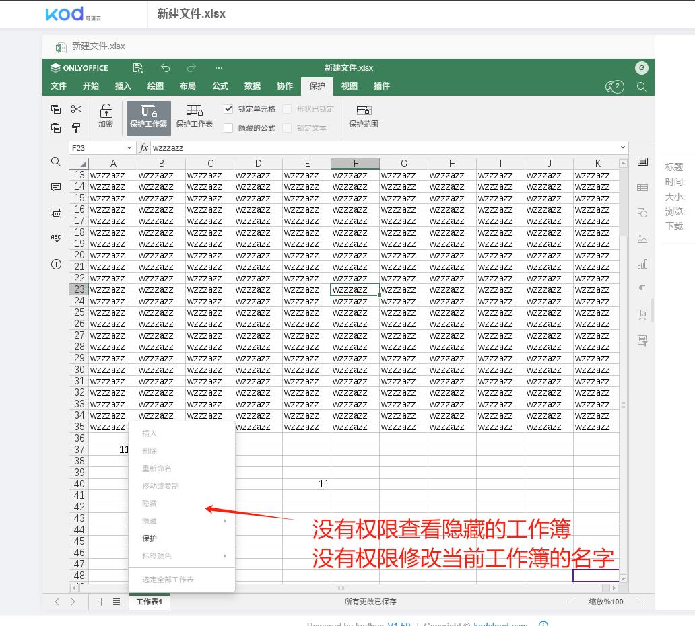Toggle the 保护工作簿 protect workbook button
The height and width of the screenshot is (626, 695).
[148, 118]
